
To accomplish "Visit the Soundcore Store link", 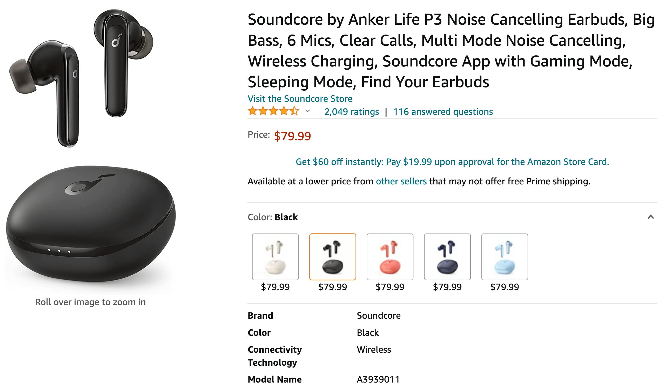I will pos(300,99).
